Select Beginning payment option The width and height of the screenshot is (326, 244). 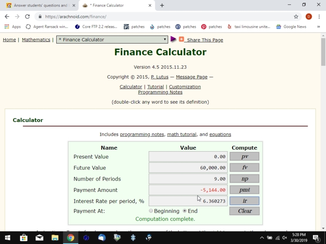[x=151, y=211]
